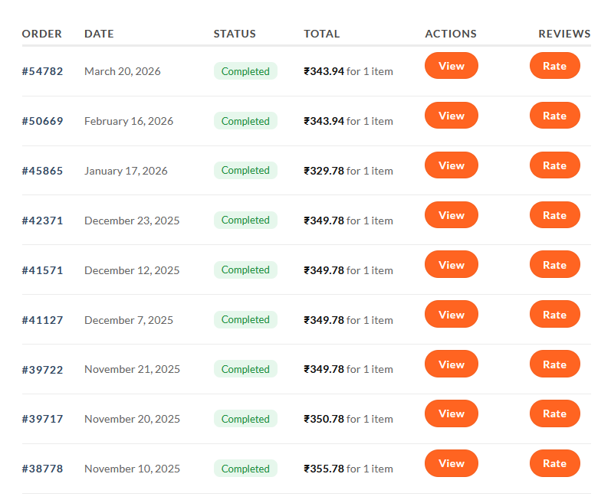The image size is (611, 500).
Task: Select order #39722 number link
Action: [42, 370]
